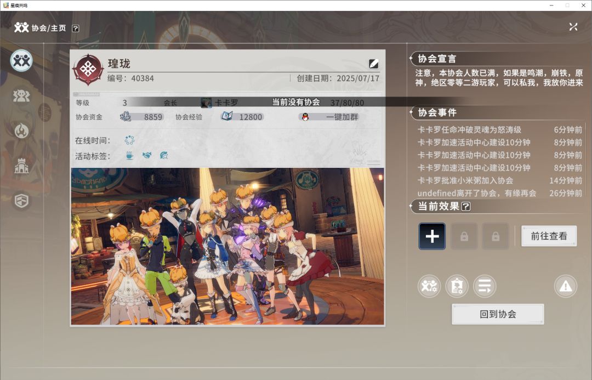The image size is (592, 380).
Task: Click the guild funds currency icon
Action: 126,117
